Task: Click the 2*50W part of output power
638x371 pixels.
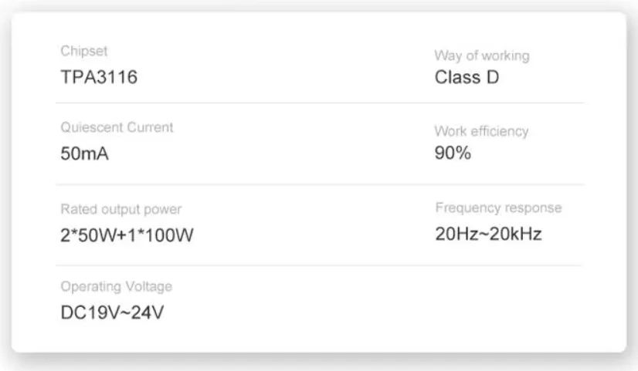Action: click(85, 234)
